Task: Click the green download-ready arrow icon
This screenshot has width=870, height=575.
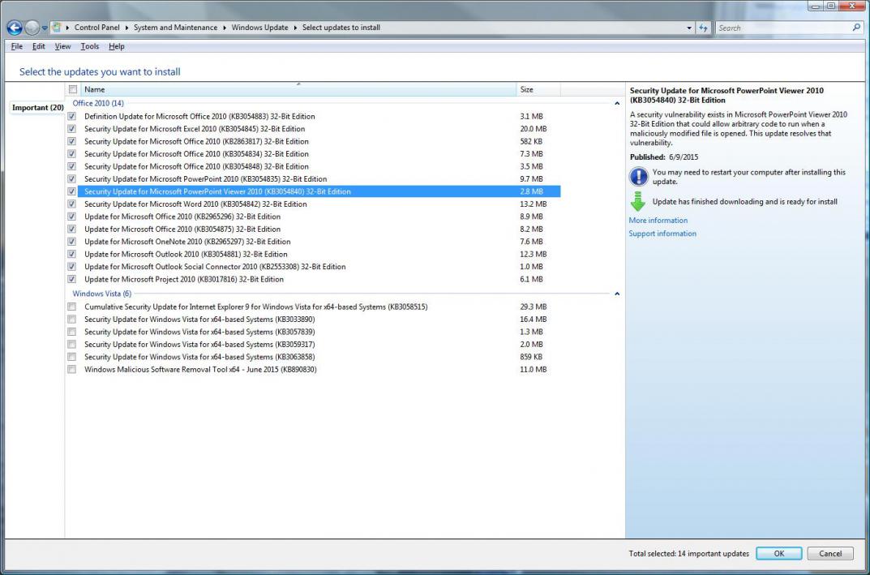Action: pos(639,202)
